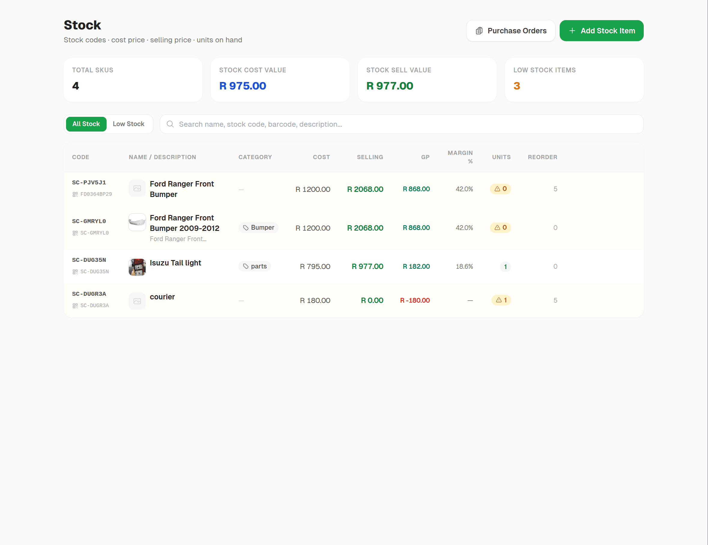
Task: Click the Low Stock Items card
Action: (574, 80)
